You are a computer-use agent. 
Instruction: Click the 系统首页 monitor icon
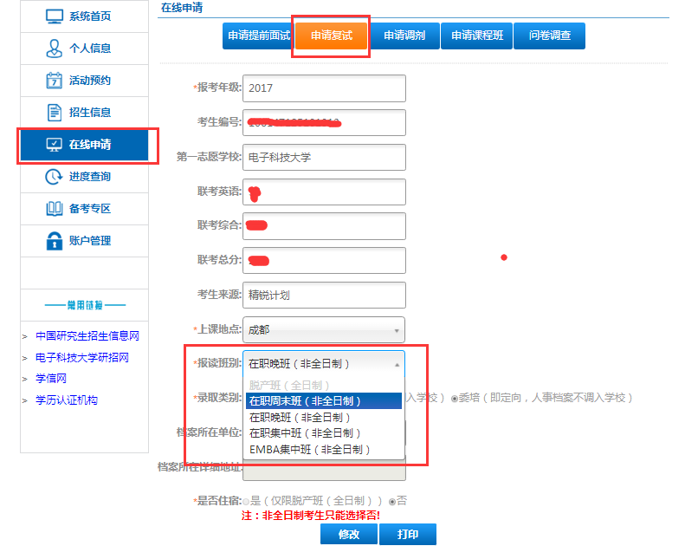[55, 16]
